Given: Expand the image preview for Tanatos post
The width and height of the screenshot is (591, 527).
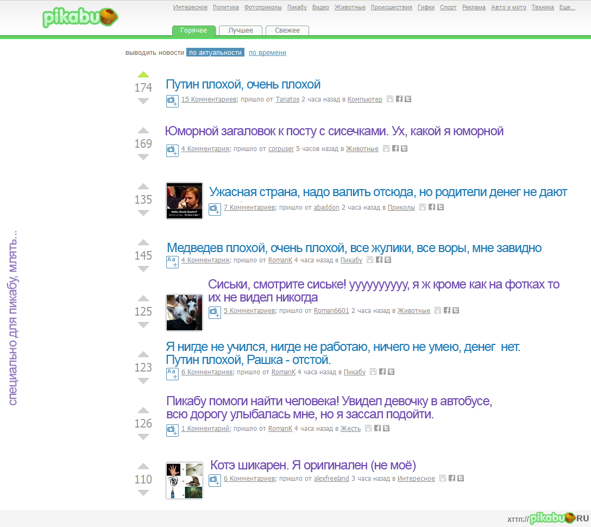Looking at the screenshot, I should point(172,101).
